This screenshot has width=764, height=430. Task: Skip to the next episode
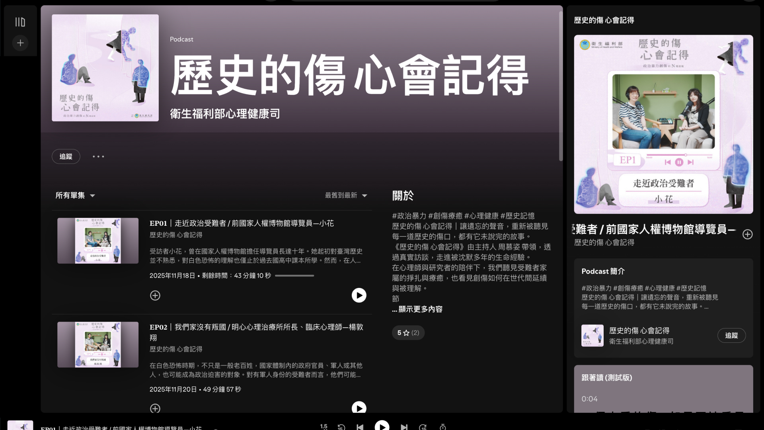pyautogui.click(x=404, y=427)
